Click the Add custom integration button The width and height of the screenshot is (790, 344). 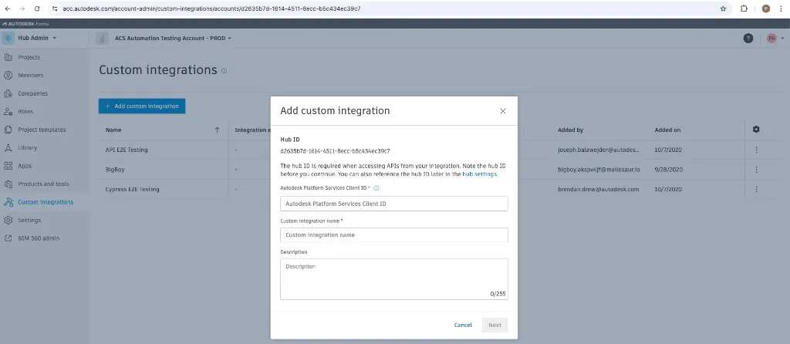click(142, 106)
